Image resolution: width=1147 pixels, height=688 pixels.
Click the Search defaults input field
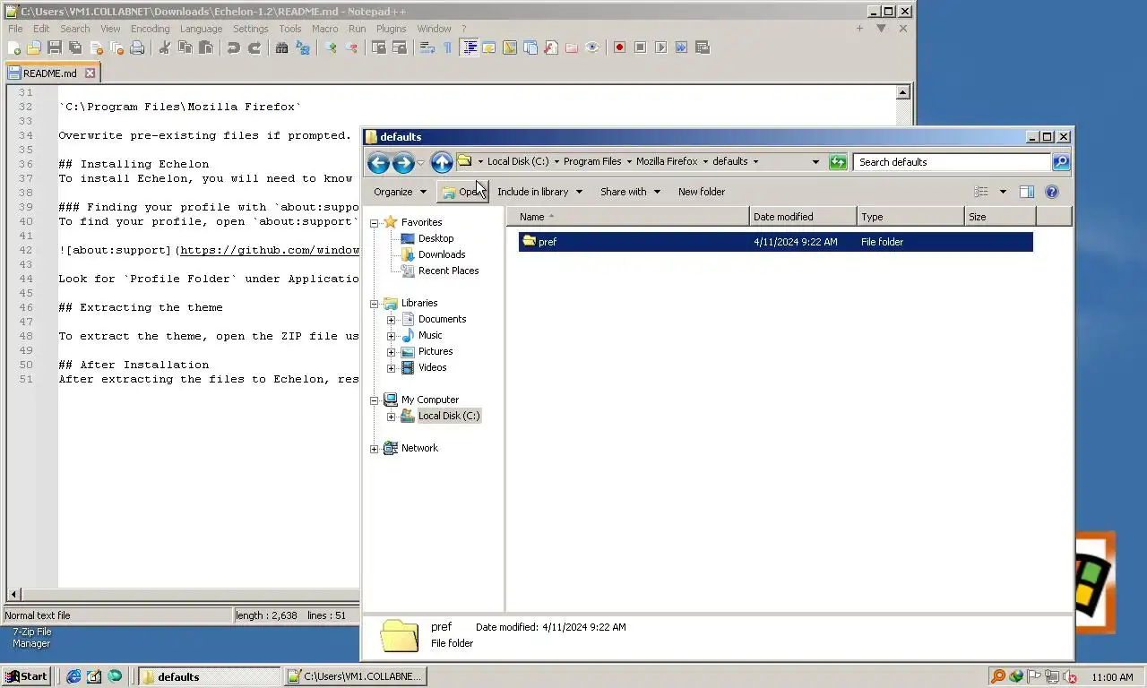(x=953, y=162)
